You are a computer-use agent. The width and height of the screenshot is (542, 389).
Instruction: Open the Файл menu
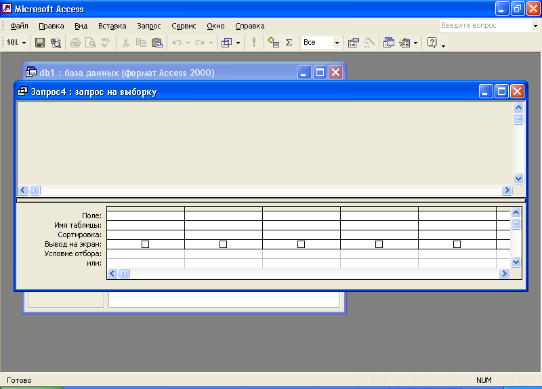pos(19,26)
